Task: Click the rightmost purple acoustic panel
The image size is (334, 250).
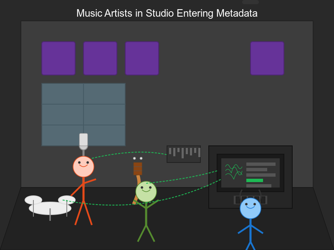Action: click(x=267, y=58)
